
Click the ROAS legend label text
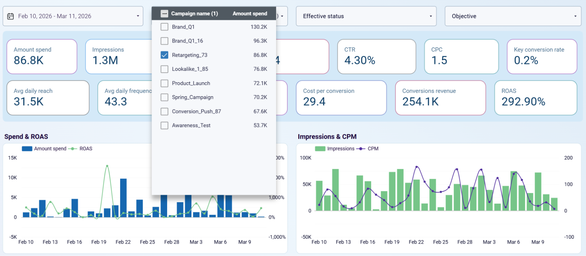coord(86,149)
